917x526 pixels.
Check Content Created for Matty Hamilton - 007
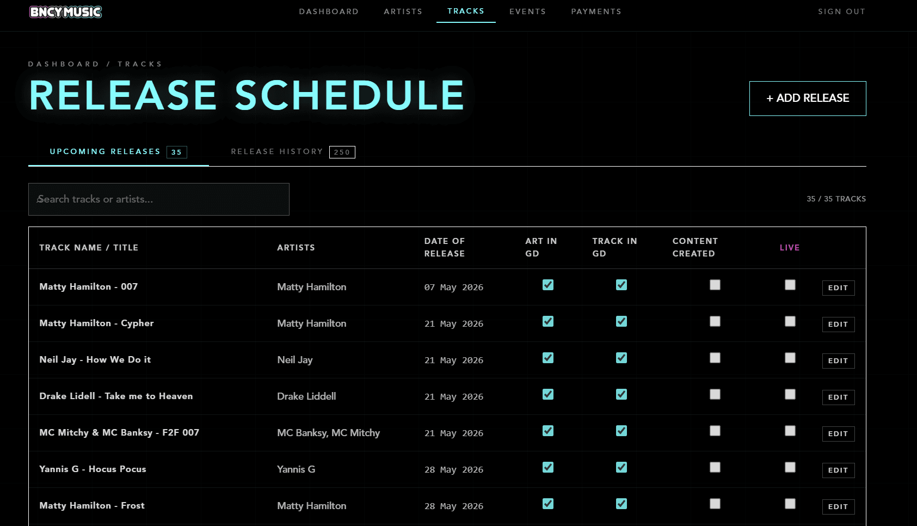[x=715, y=285]
